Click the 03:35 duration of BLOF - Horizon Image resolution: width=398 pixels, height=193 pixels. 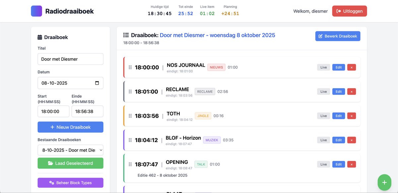[x=228, y=140]
